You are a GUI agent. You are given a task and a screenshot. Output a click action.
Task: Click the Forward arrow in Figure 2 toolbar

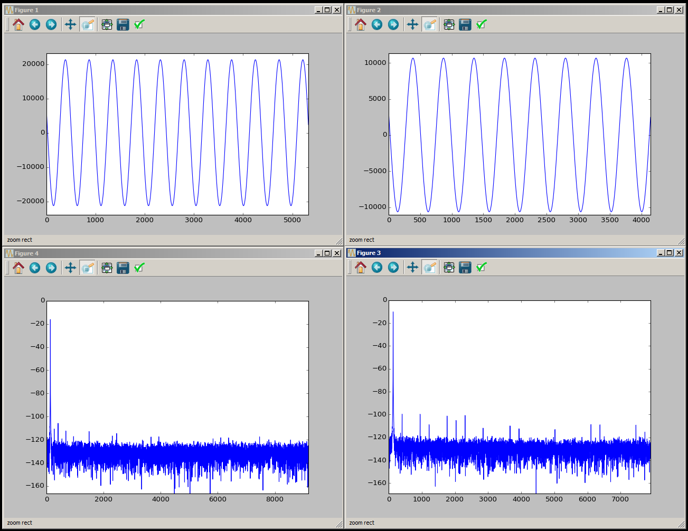point(393,25)
